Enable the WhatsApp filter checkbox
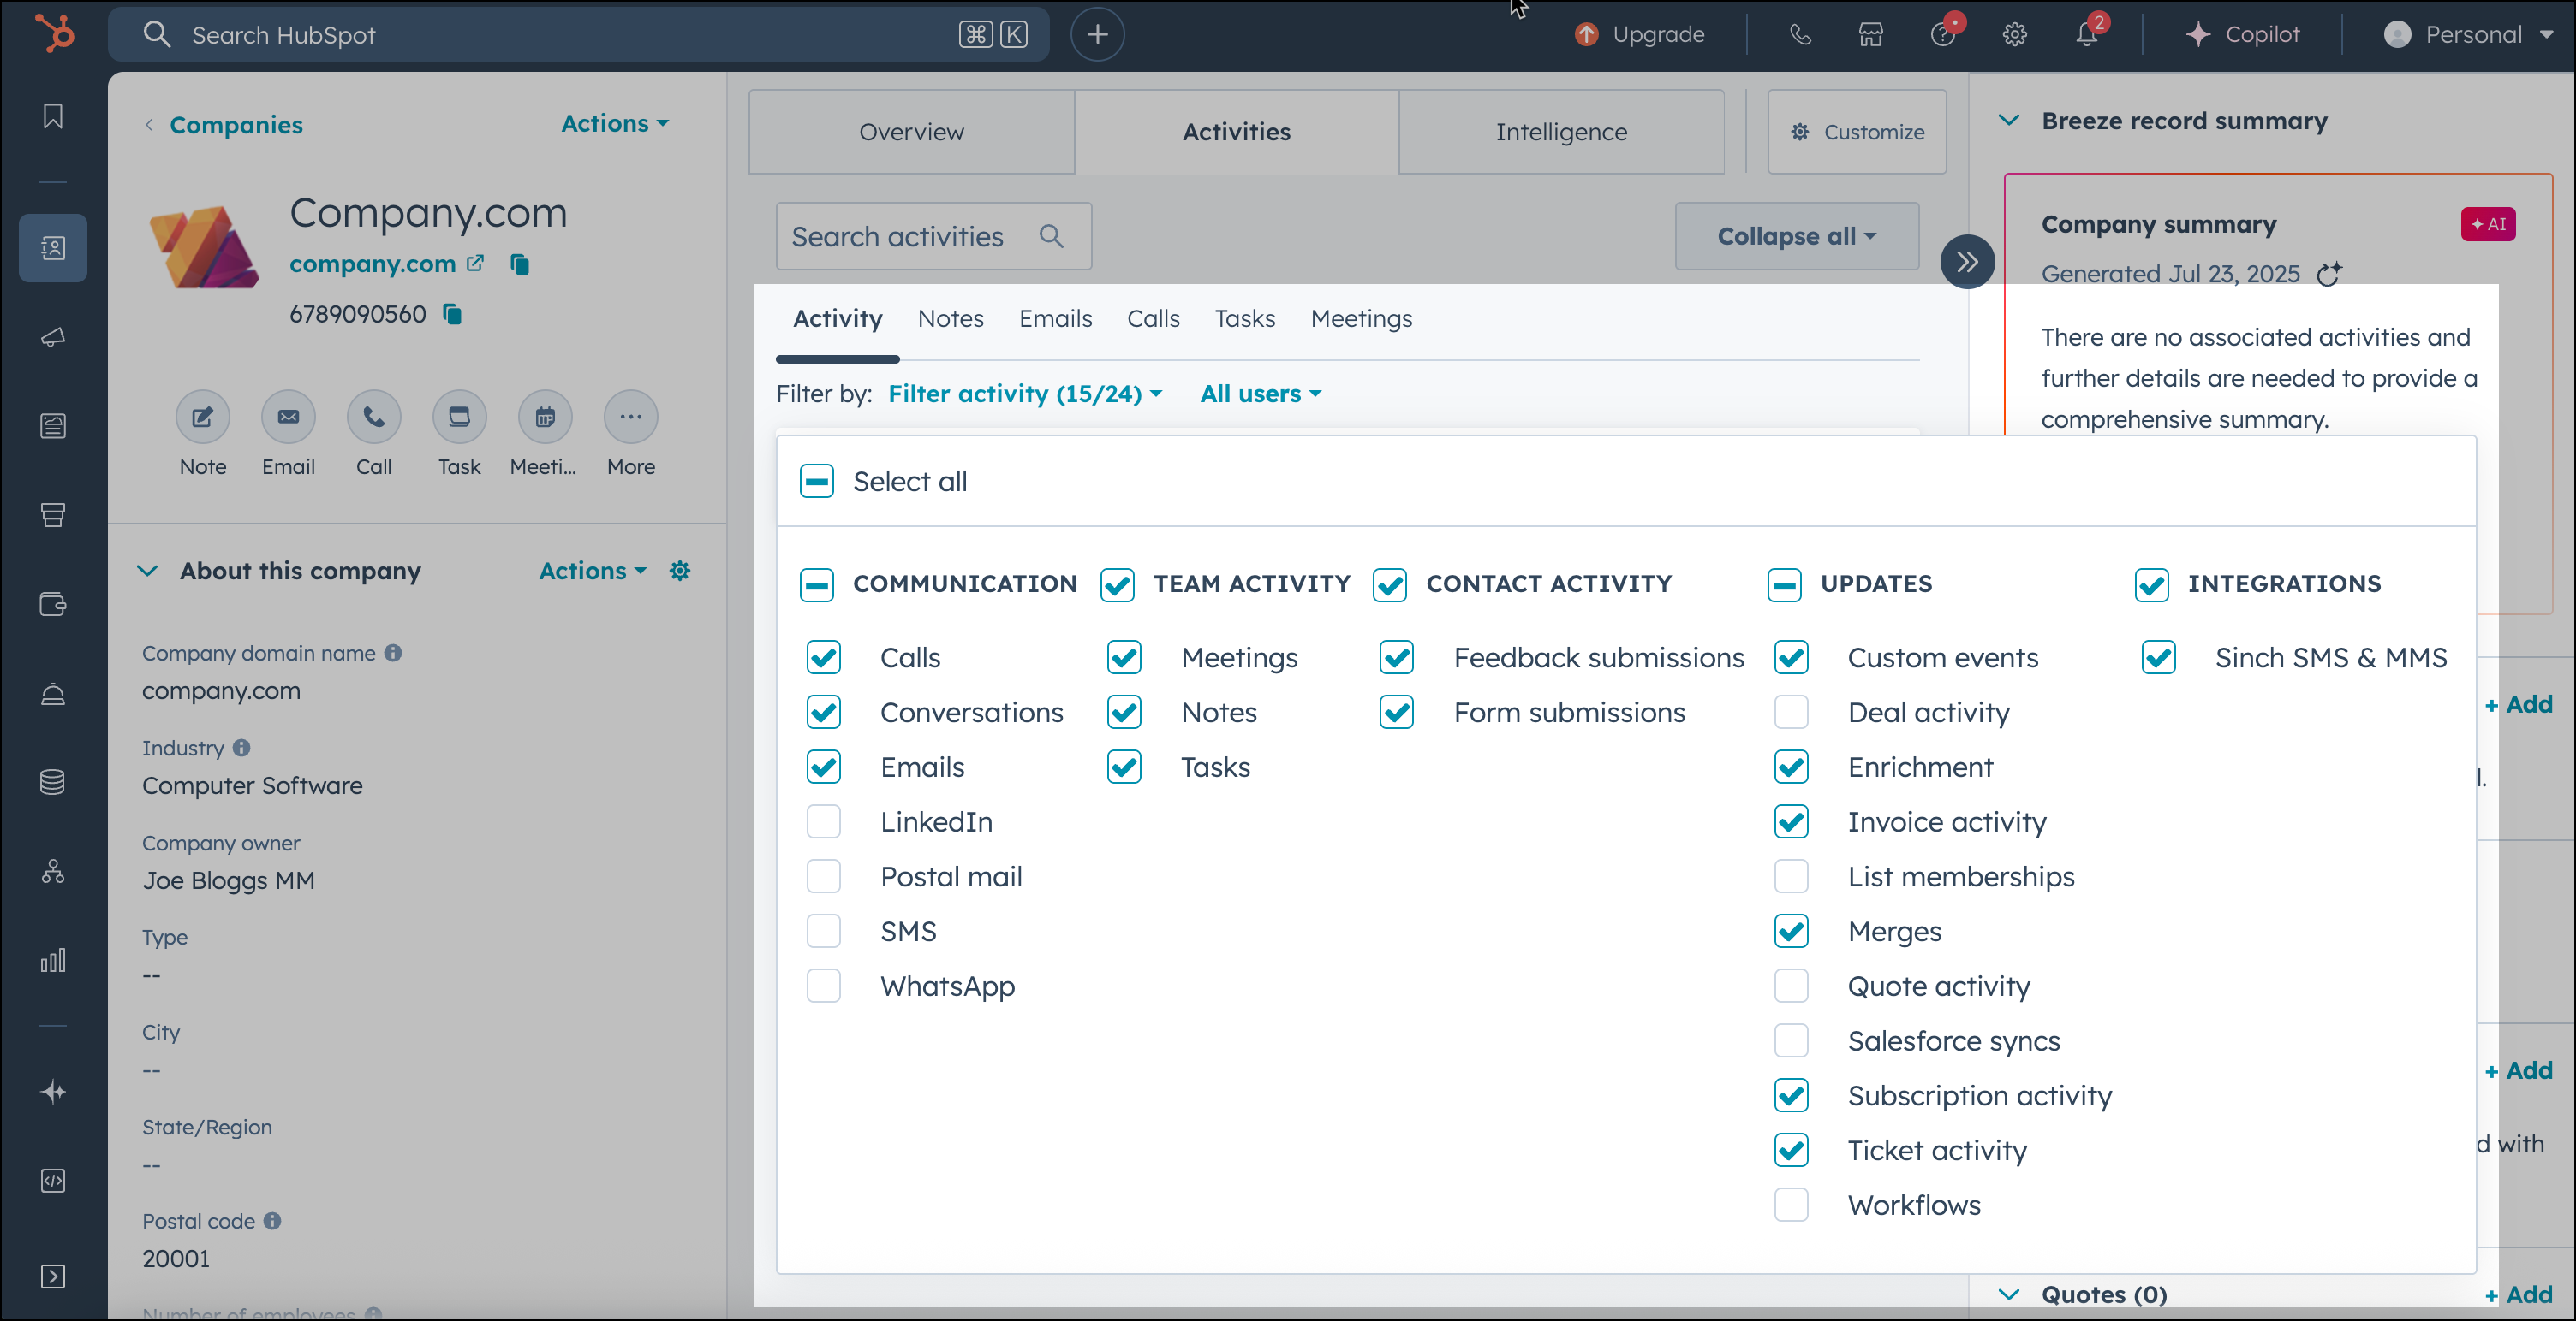 coord(823,986)
